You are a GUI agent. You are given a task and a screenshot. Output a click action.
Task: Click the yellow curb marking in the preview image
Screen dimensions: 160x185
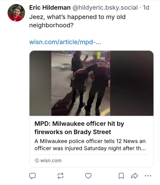105,112
